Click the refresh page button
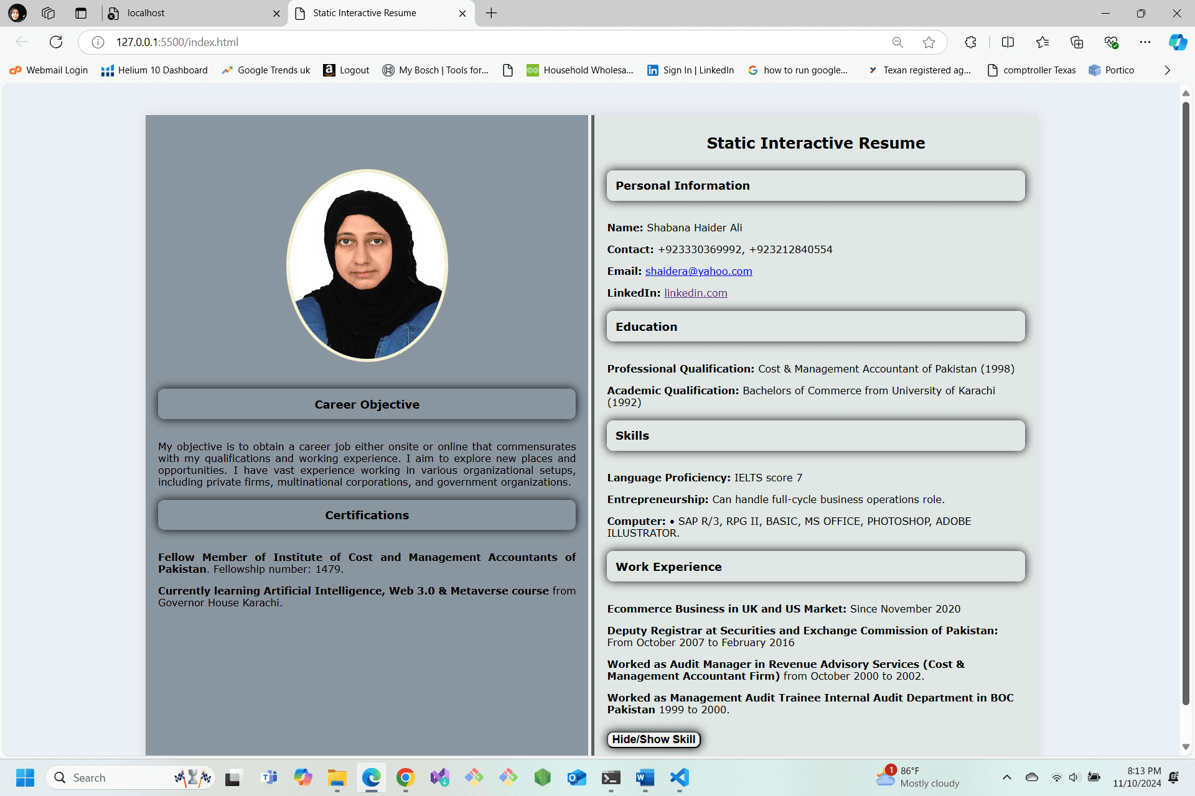This screenshot has width=1195, height=796. click(56, 42)
